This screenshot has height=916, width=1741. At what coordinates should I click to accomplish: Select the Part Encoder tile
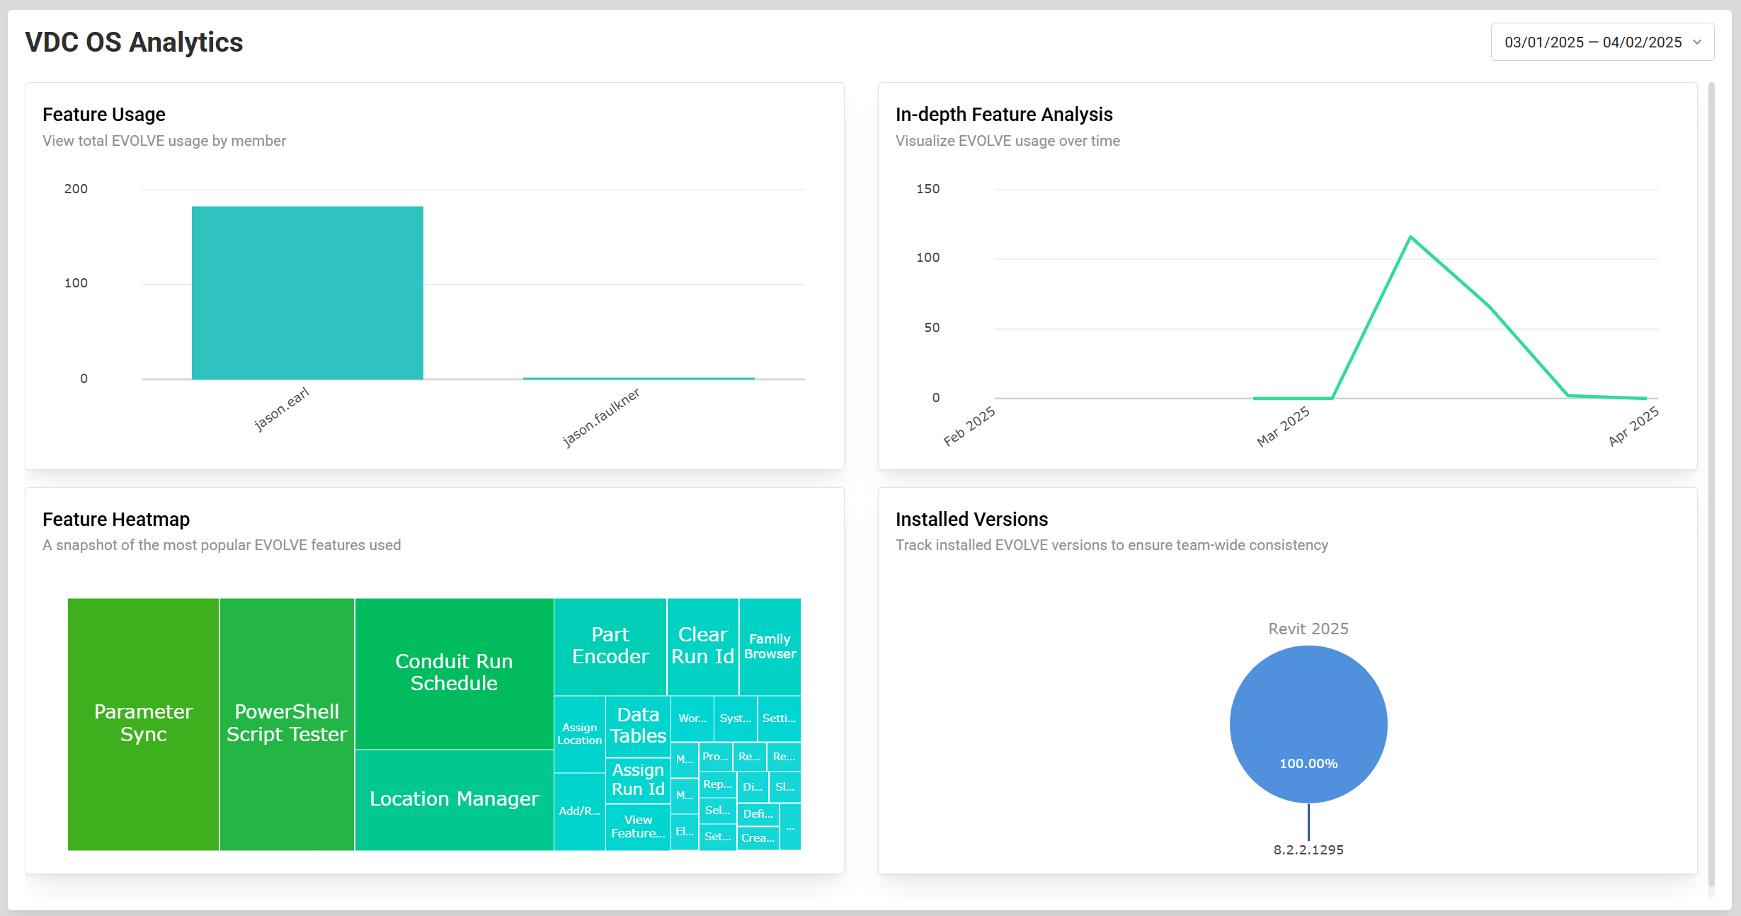(610, 646)
